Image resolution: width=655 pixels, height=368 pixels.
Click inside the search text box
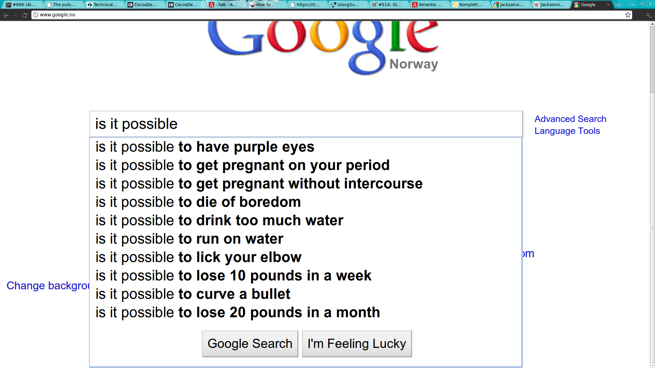(x=306, y=124)
